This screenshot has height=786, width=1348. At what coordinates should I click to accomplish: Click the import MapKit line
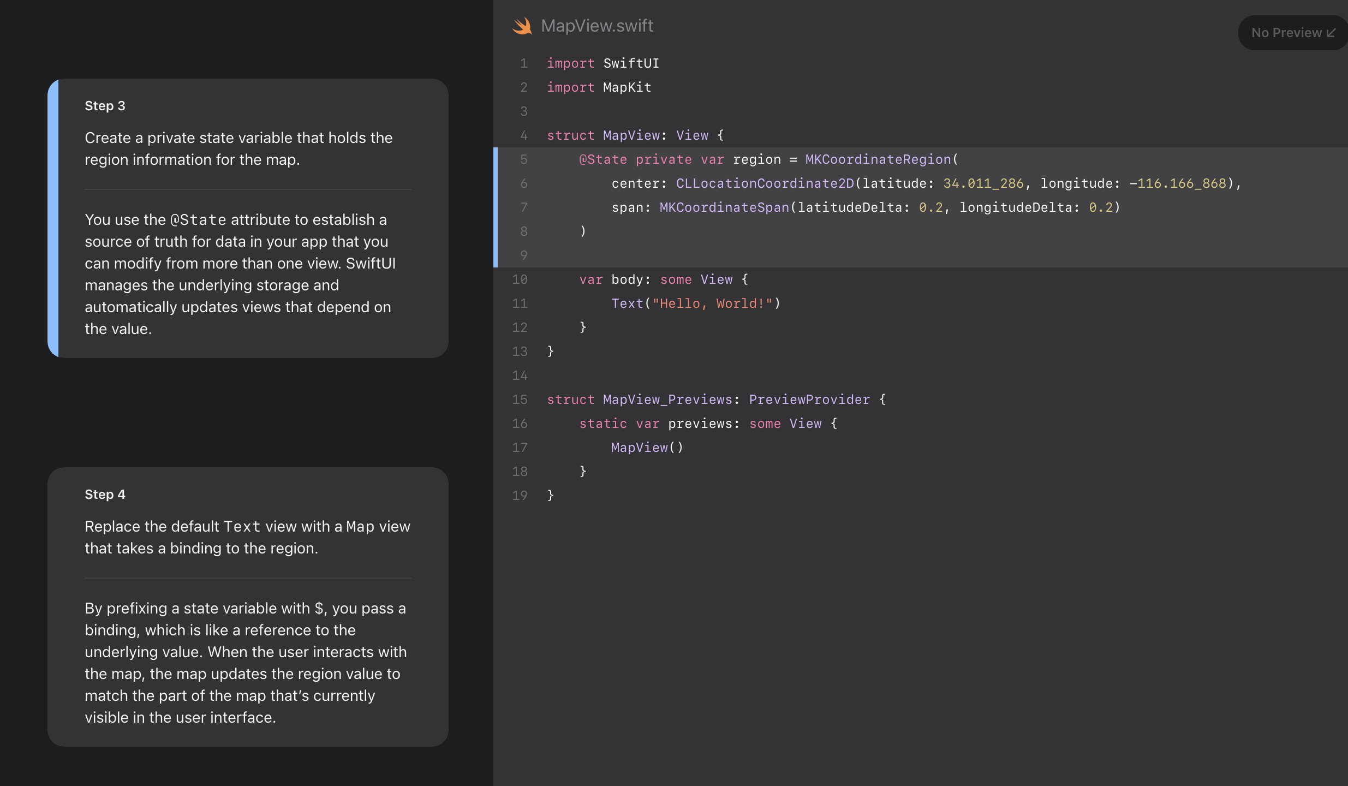[599, 87]
